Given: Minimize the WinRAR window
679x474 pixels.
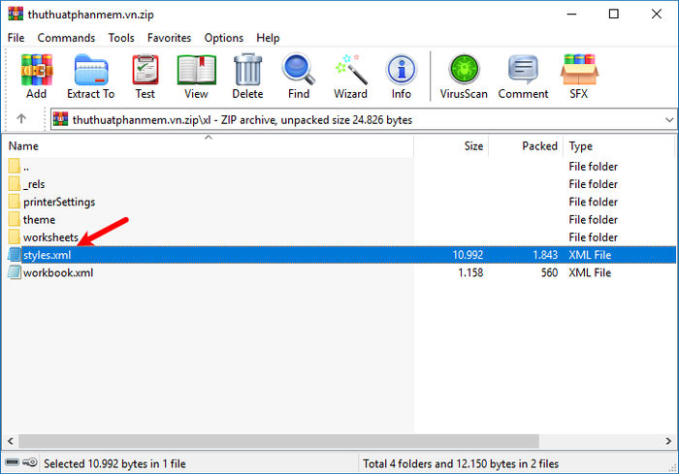Looking at the screenshot, I should click(x=571, y=14).
